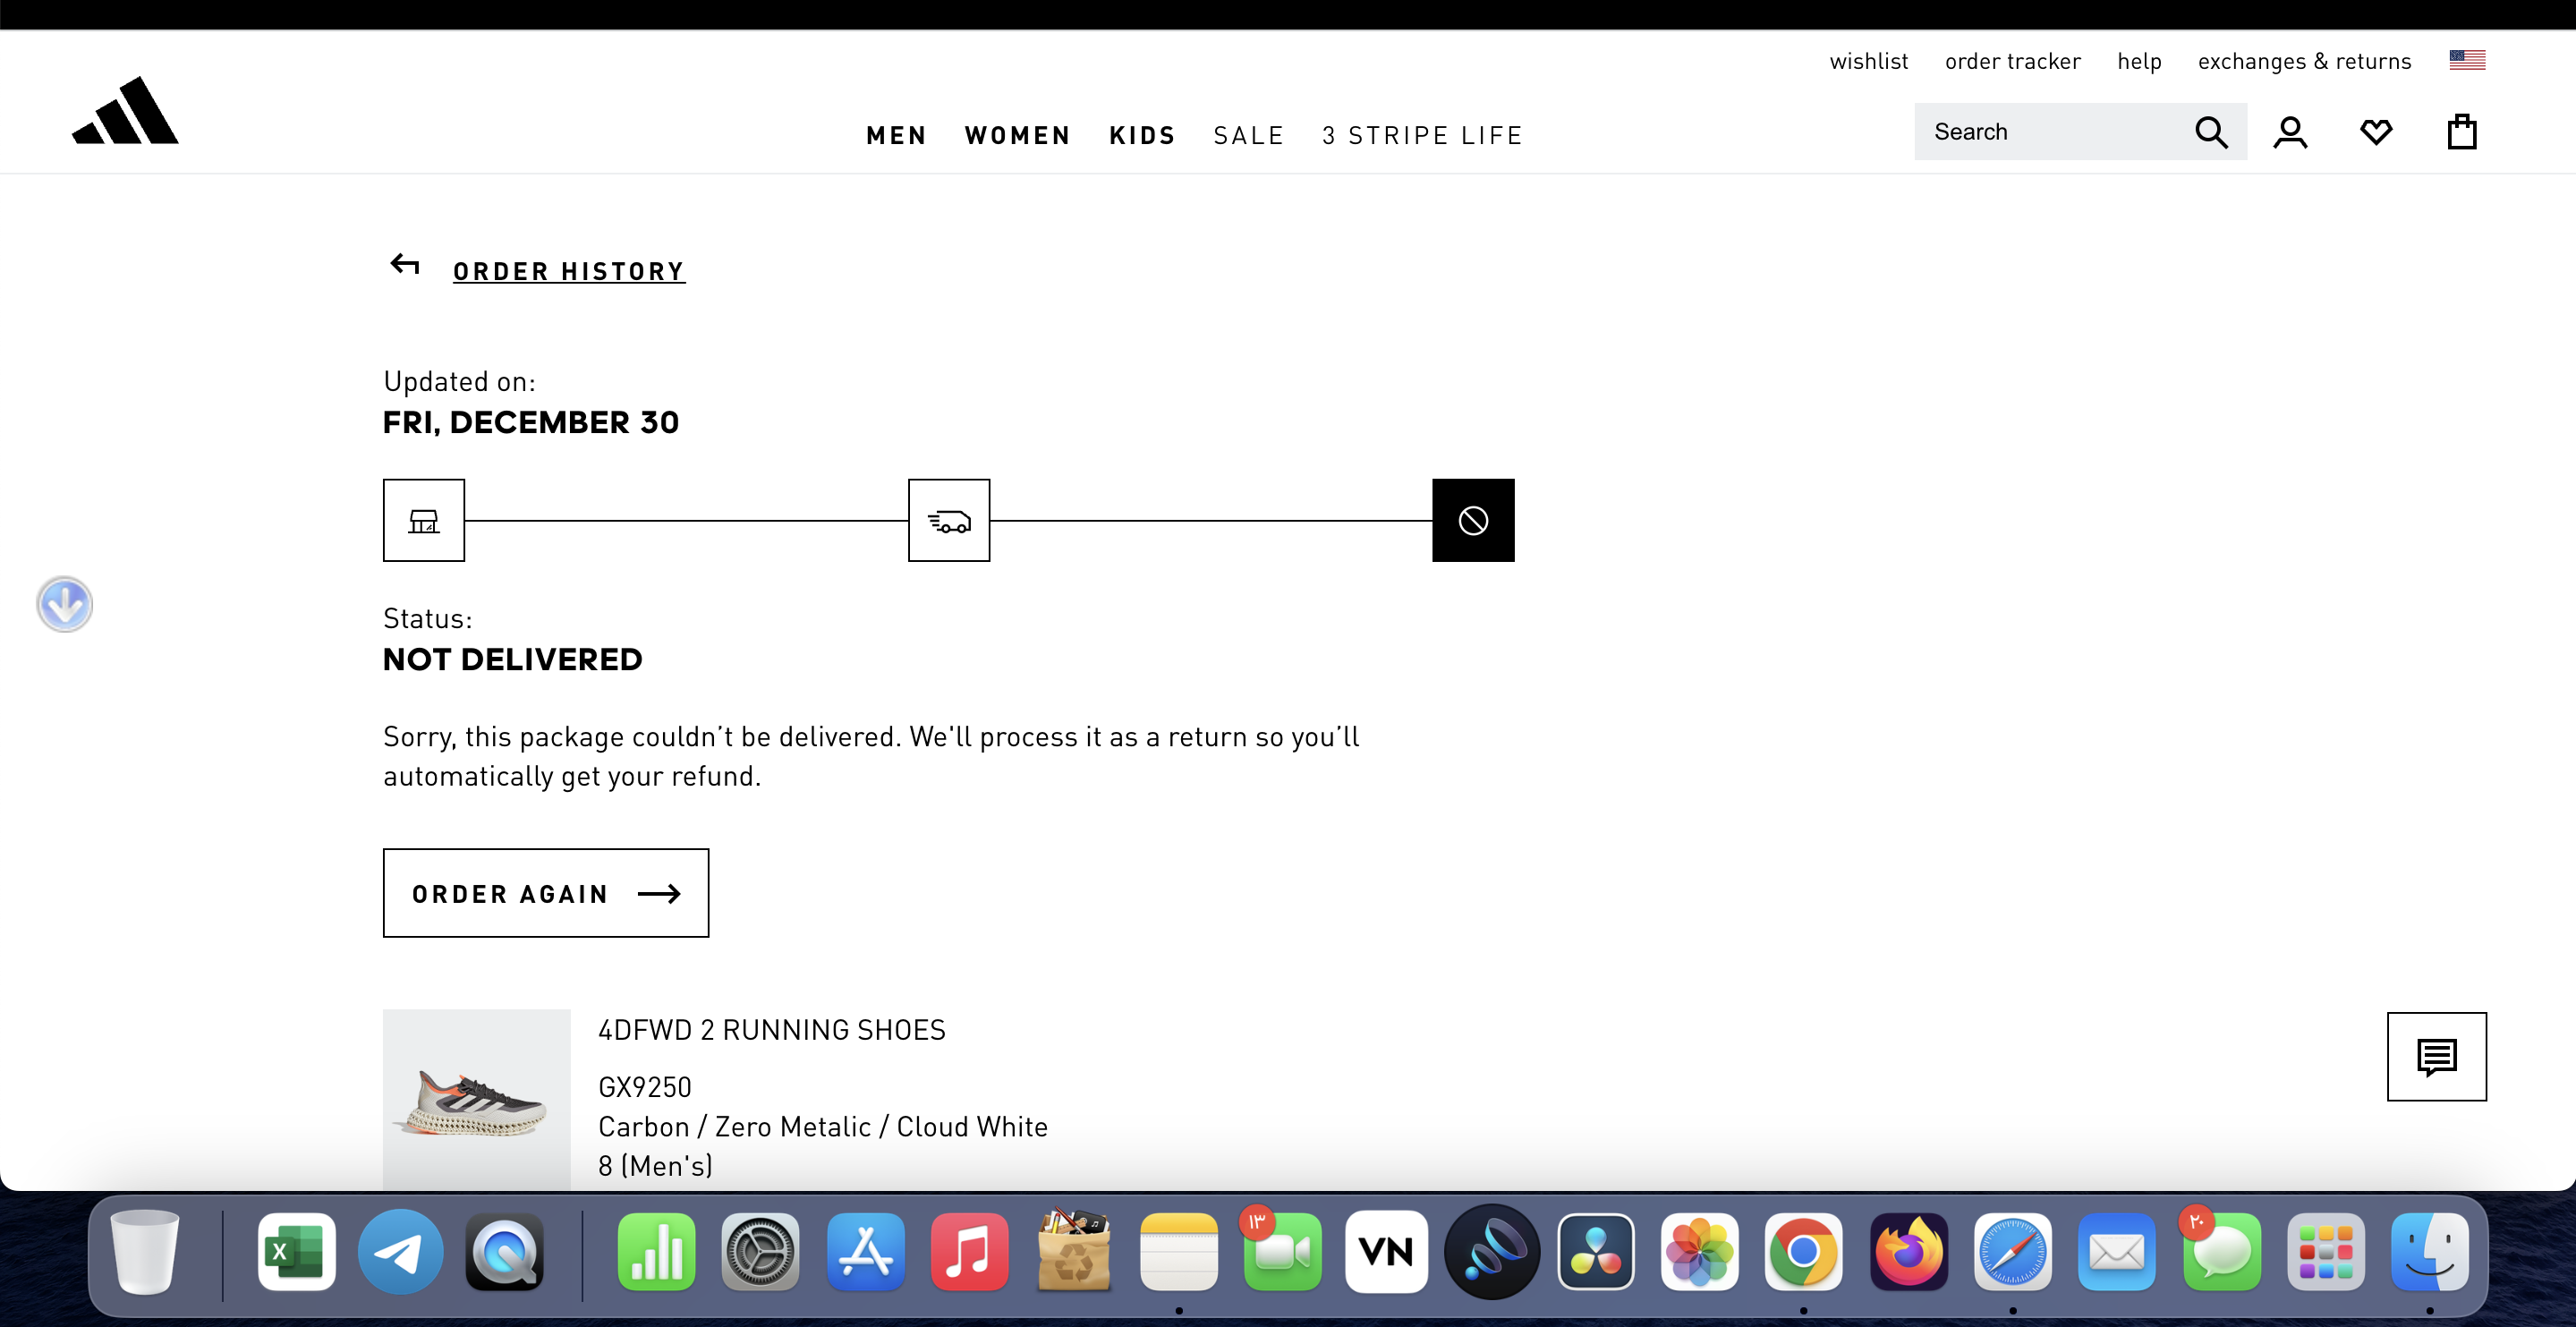Click the adidas logo
This screenshot has height=1327, width=2576.
tap(125, 111)
